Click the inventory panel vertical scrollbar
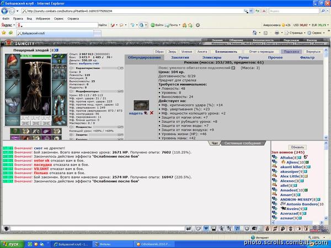This screenshot has height=248, width=331. [325, 94]
